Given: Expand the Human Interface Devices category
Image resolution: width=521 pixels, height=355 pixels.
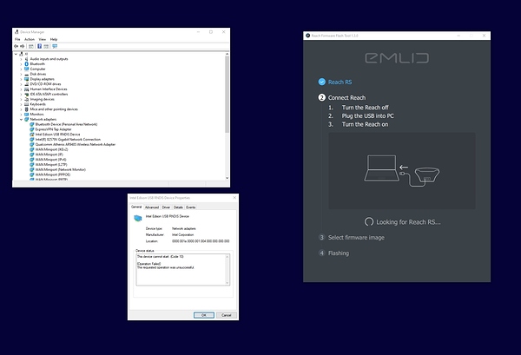Looking at the screenshot, I should pos(21,89).
